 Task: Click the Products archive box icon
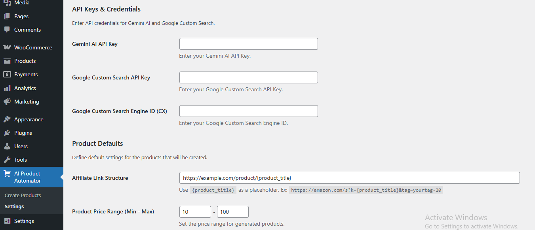click(7, 61)
